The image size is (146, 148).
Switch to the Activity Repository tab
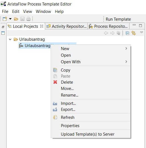tap(66, 26)
